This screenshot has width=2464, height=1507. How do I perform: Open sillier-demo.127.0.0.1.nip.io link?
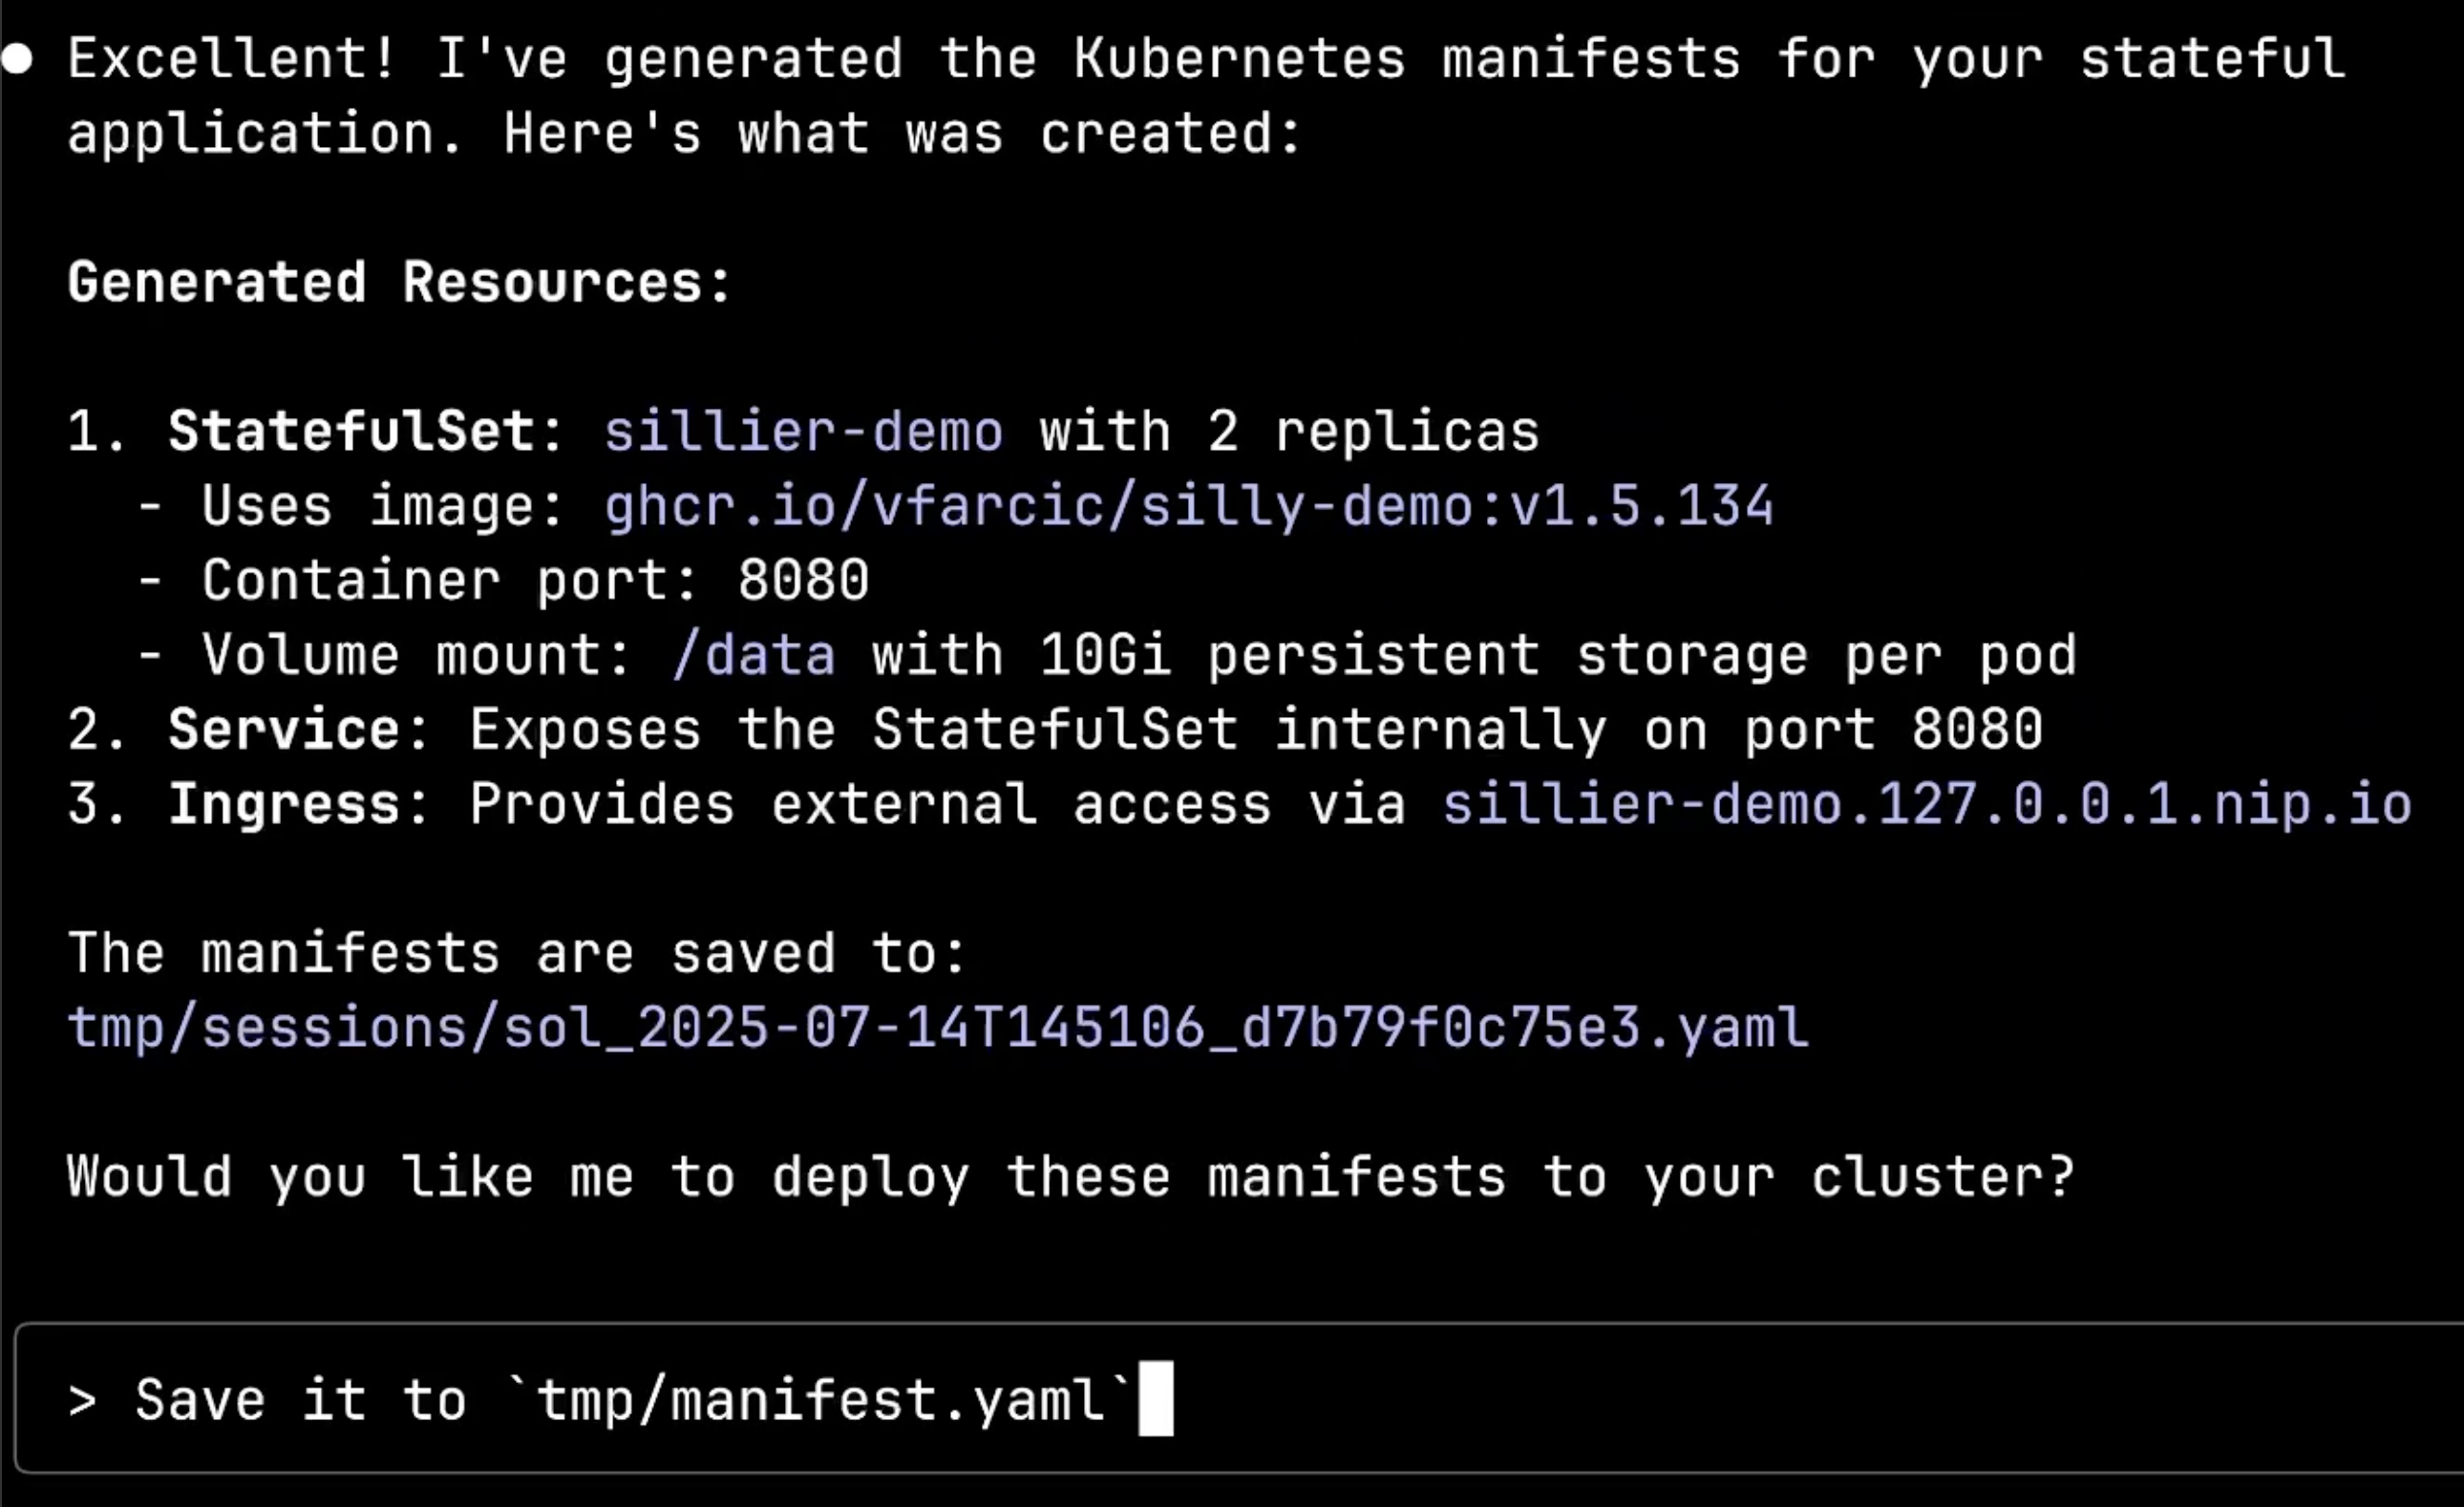pos(1927,804)
